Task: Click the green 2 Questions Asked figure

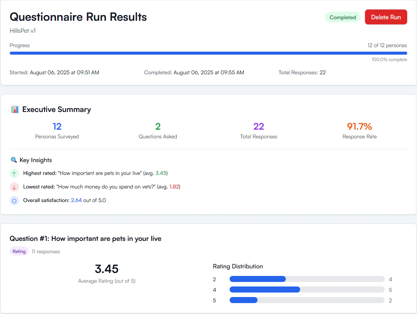Action: click(158, 126)
